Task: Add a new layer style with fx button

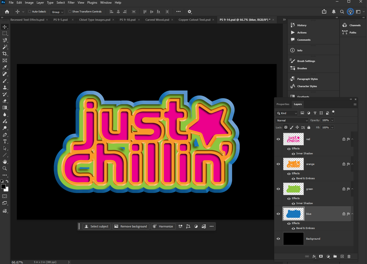Action: [314, 256]
